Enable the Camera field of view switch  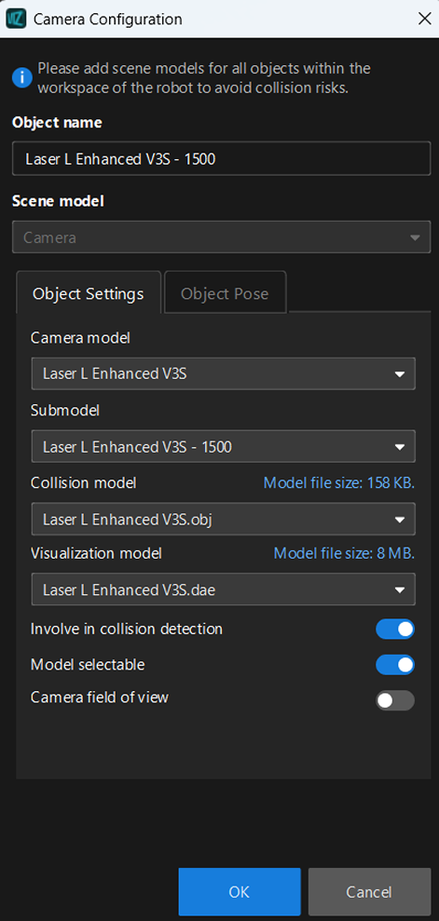(395, 700)
